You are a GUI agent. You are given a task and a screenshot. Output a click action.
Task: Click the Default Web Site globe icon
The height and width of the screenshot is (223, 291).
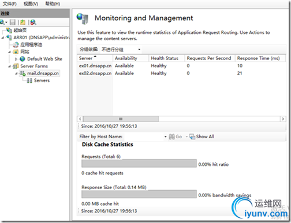pos(23,59)
